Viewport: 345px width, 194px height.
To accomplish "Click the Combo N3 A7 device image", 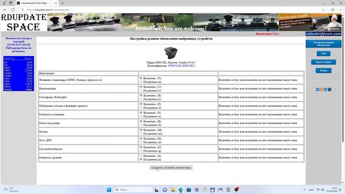I will (171, 53).
